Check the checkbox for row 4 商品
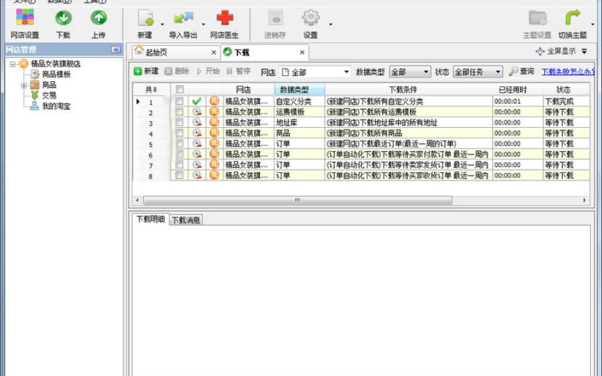Screen dimensions: 602x376 (179, 133)
